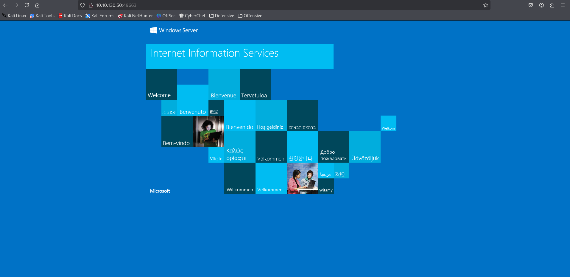The width and height of the screenshot is (570, 277).
Task: Reload the current page
Action: point(27,5)
